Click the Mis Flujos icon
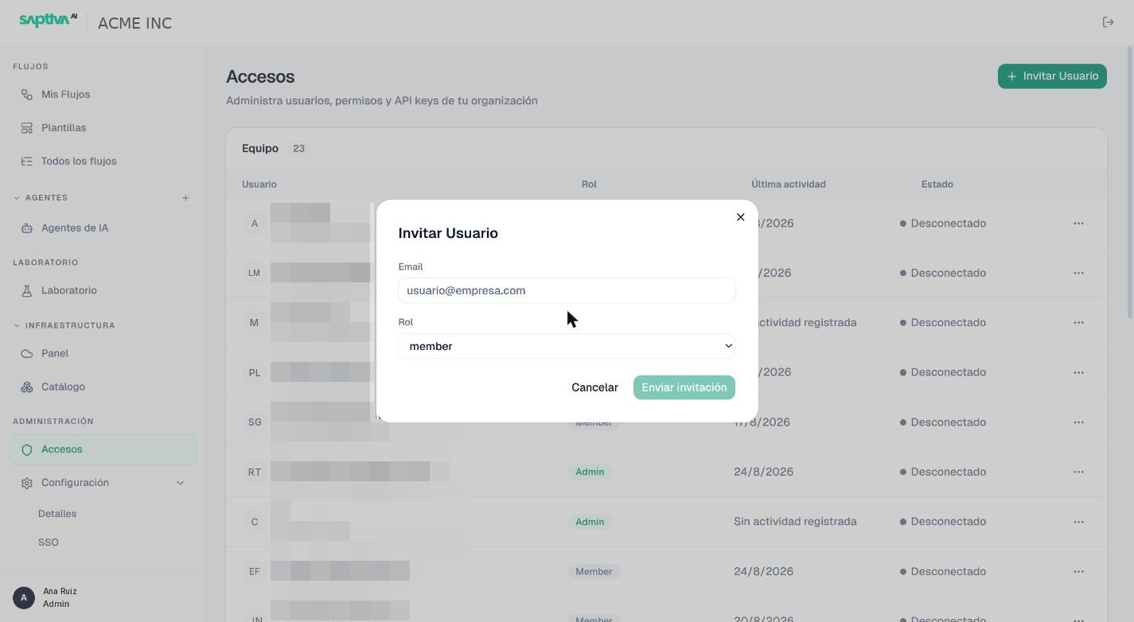The image size is (1134, 622). point(27,95)
